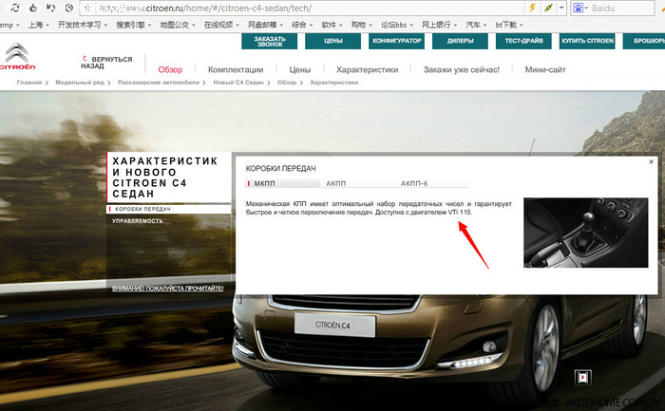Go to Характеристики in the navigation
Image resolution: width=665 pixels, height=411 pixels.
coord(366,69)
